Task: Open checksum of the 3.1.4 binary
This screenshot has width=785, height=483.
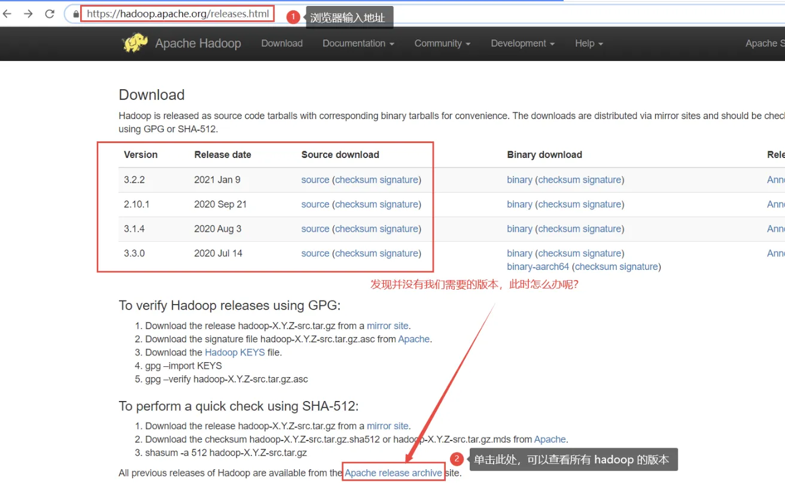Action: 559,229
